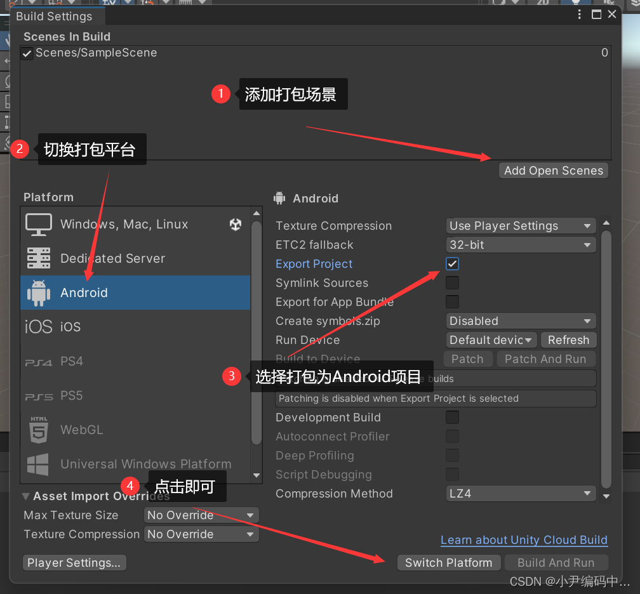Viewport: 640px width, 594px height.
Task: Click the platform list scrollbar thumb
Action: (257, 333)
